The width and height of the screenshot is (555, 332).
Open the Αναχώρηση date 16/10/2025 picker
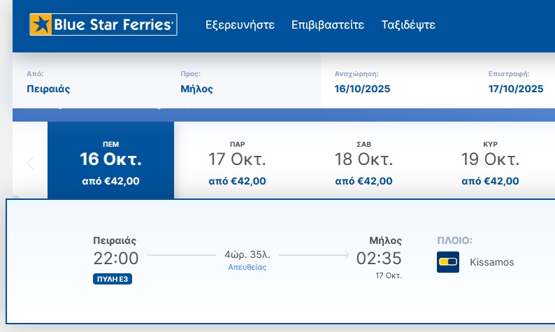362,89
